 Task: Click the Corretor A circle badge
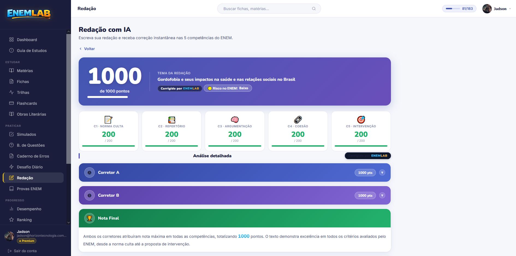[x=89, y=172]
